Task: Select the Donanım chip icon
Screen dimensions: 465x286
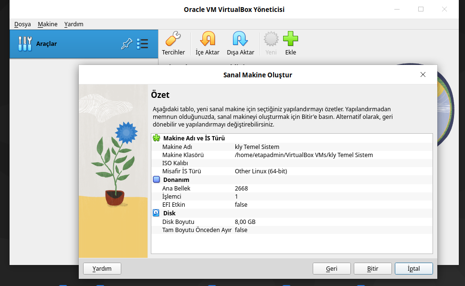Action: tap(156, 180)
